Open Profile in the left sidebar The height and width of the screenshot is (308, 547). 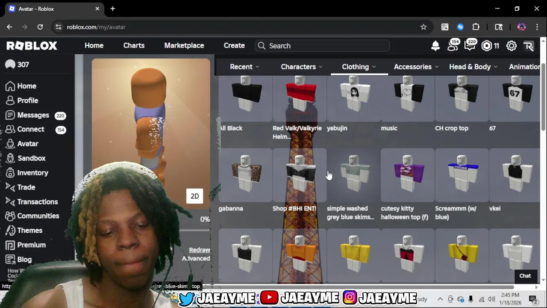22,101
